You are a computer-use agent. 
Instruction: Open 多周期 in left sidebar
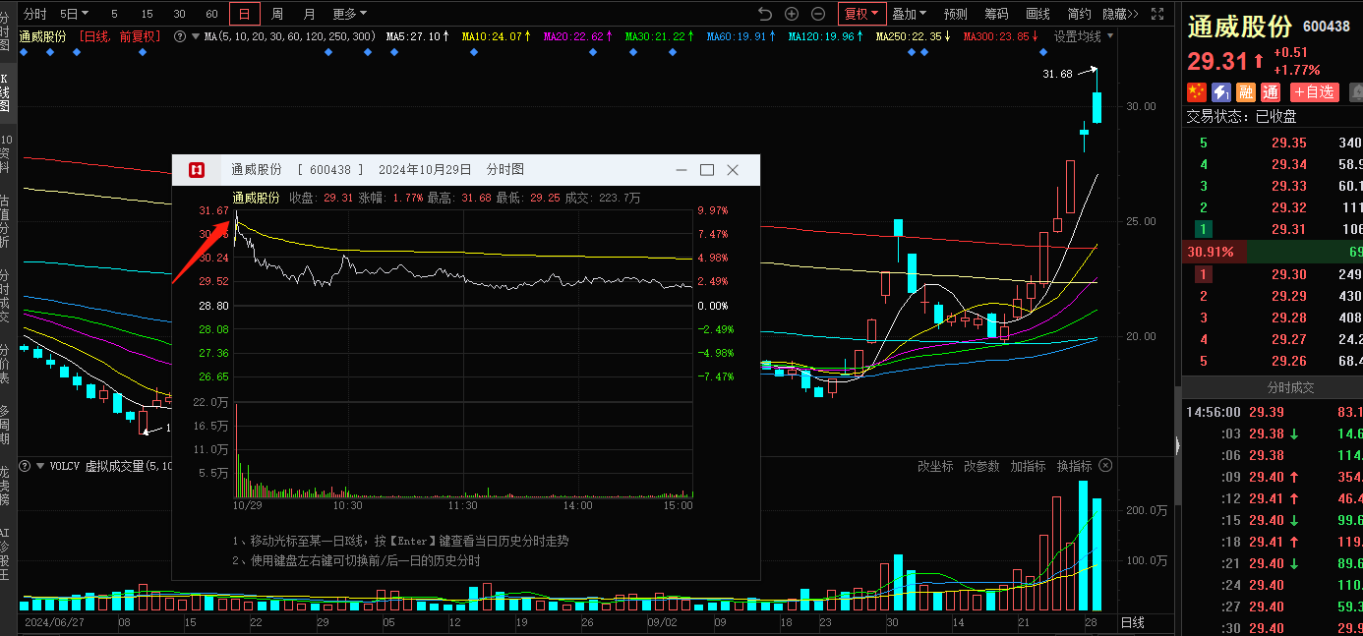(5, 425)
